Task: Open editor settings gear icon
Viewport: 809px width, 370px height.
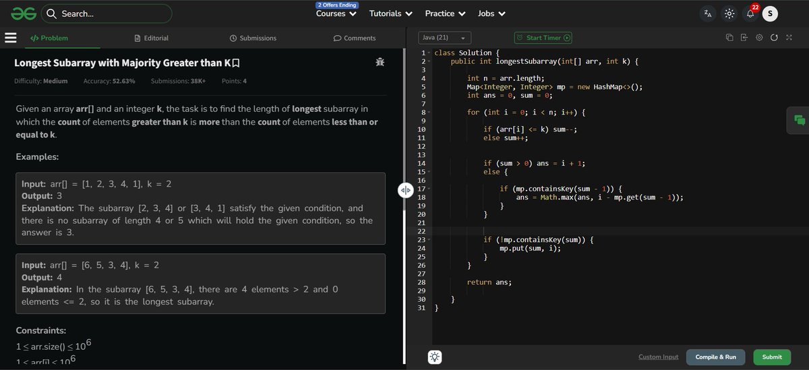Action: 759,38
